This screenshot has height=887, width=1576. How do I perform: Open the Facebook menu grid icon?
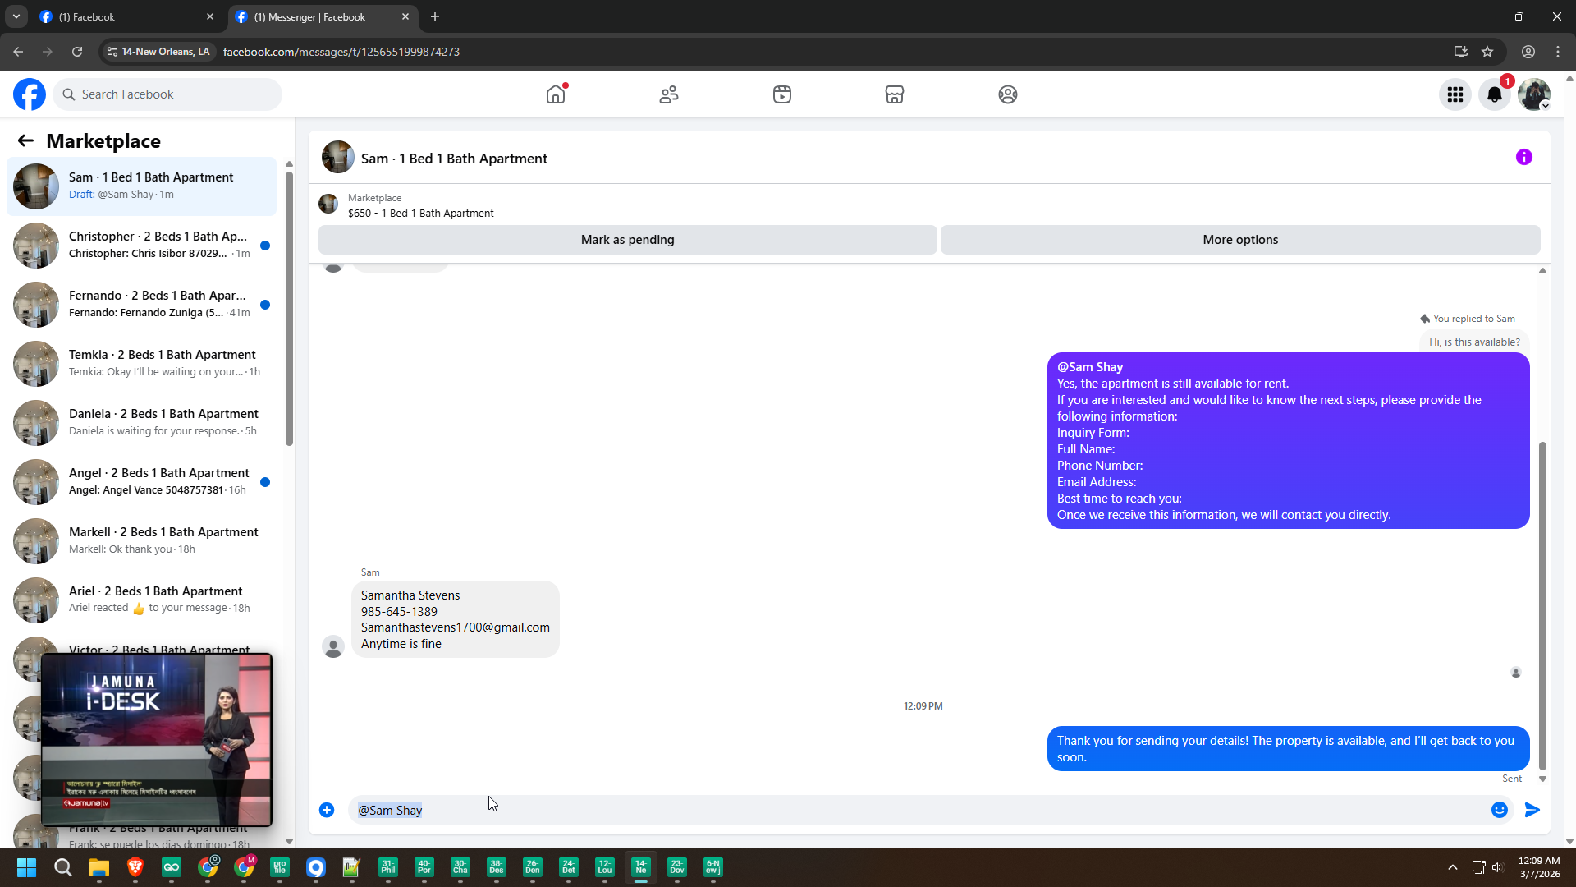coord(1455,94)
